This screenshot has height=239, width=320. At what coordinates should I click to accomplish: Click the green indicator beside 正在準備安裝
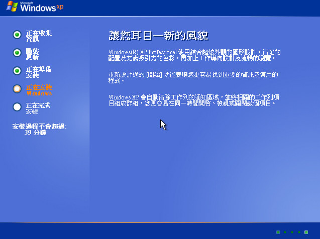pyautogui.click(x=17, y=71)
